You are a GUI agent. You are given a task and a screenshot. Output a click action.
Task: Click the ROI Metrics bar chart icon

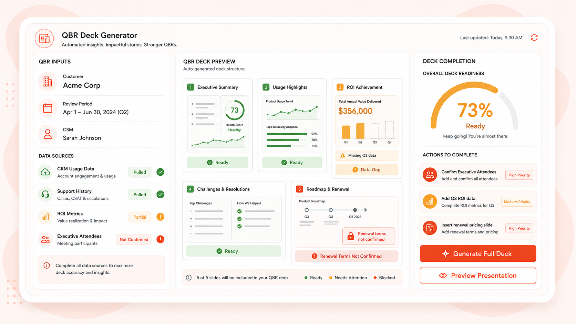(x=45, y=217)
